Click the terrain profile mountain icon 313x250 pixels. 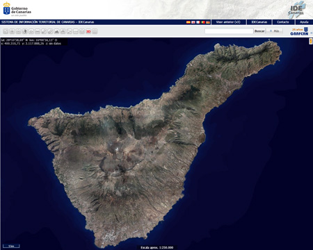(56, 31)
